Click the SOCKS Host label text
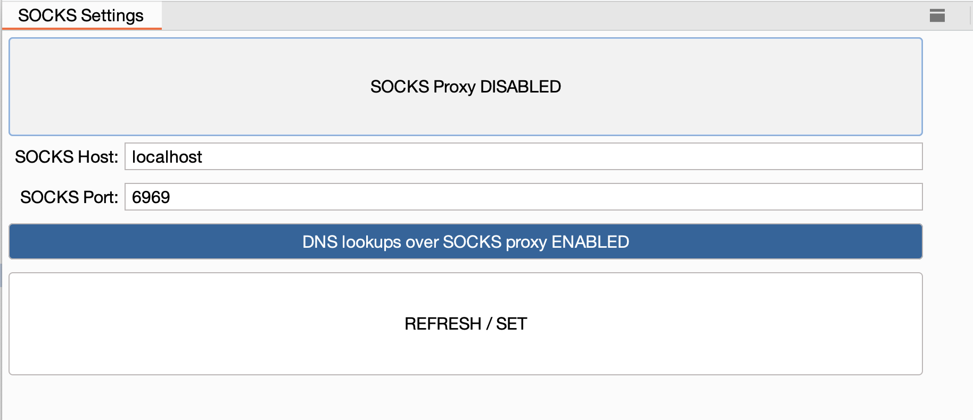The height and width of the screenshot is (420, 973). tap(65, 157)
